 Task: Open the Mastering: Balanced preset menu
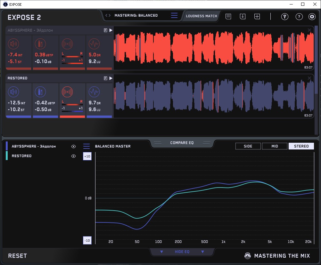(174, 15)
